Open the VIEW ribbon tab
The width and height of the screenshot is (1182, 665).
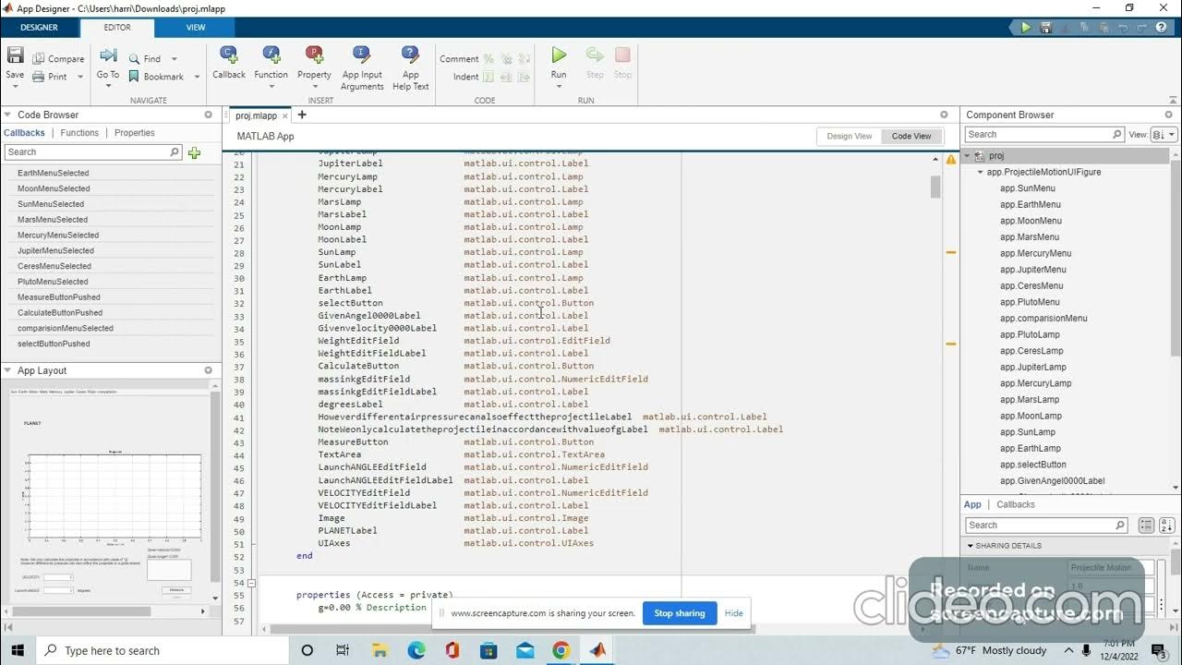[x=196, y=28]
